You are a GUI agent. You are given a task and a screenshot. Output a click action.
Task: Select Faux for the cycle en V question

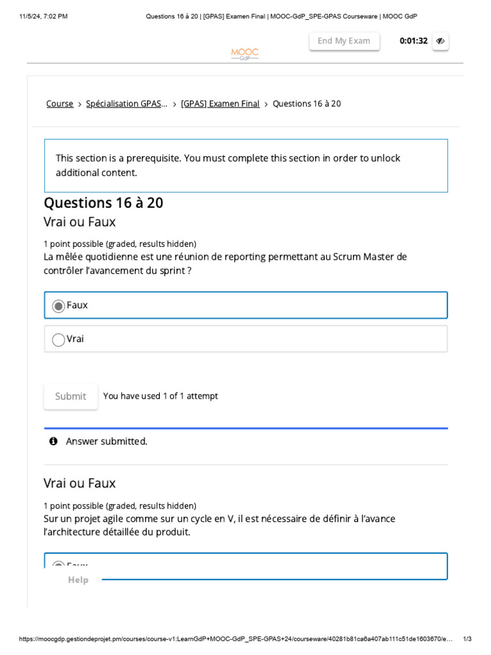point(59,565)
